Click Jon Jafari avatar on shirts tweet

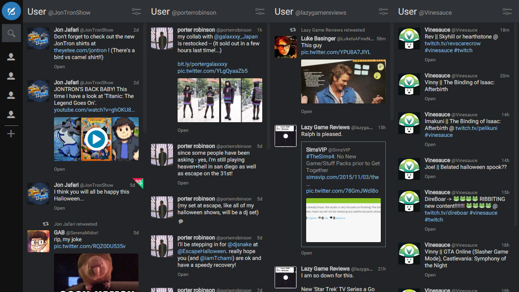point(38,38)
